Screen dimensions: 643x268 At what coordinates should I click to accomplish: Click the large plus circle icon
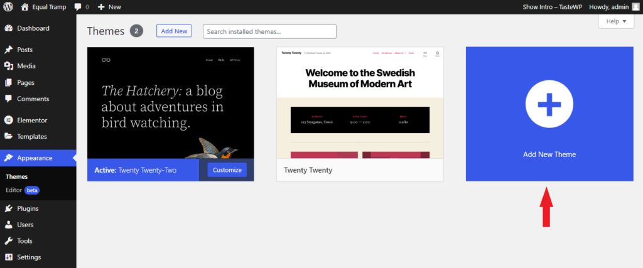click(x=549, y=104)
